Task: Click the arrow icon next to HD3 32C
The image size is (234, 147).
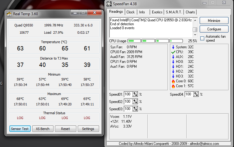Action: pos(173,76)
